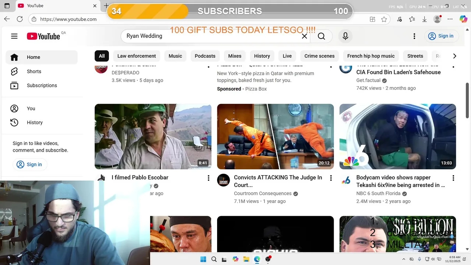Open browser profile avatar
The height and width of the screenshot is (265, 471).
point(437,19)
